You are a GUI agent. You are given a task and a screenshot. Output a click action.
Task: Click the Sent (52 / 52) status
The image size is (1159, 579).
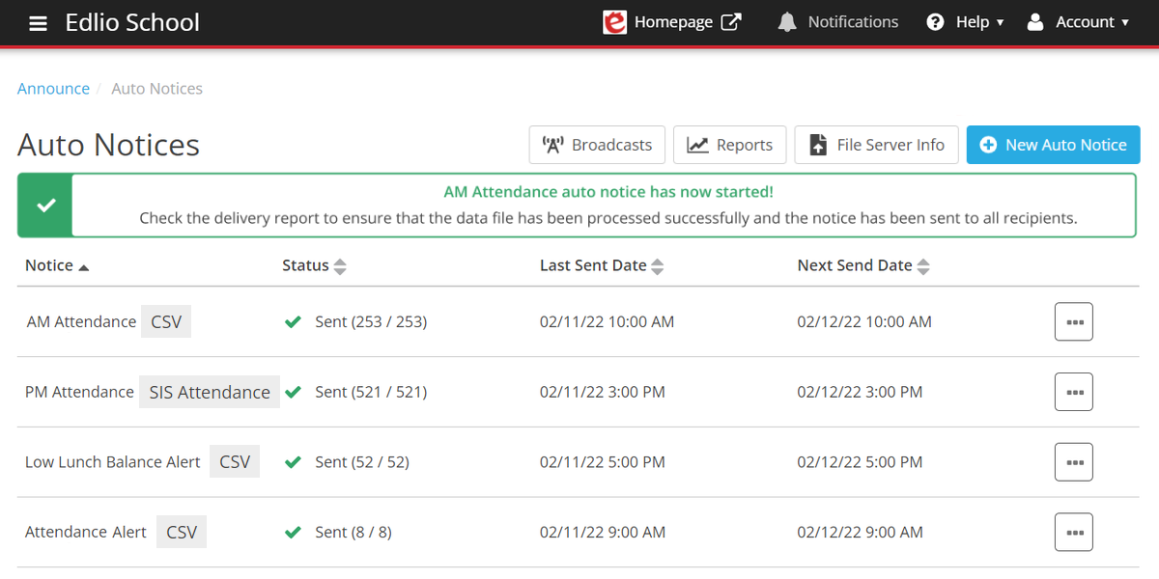362,462
